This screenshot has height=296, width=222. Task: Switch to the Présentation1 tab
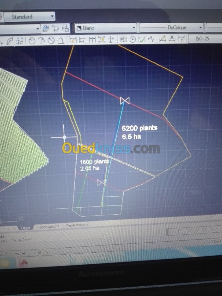48,226
